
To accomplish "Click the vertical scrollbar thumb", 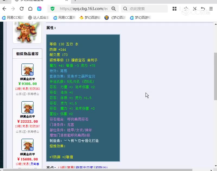I will [215, 76].
